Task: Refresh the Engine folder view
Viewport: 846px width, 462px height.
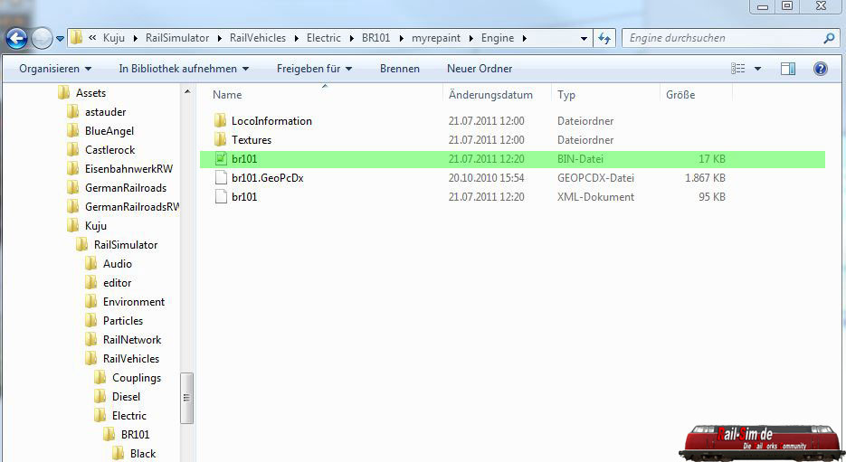Action: [x=604, y=38]
